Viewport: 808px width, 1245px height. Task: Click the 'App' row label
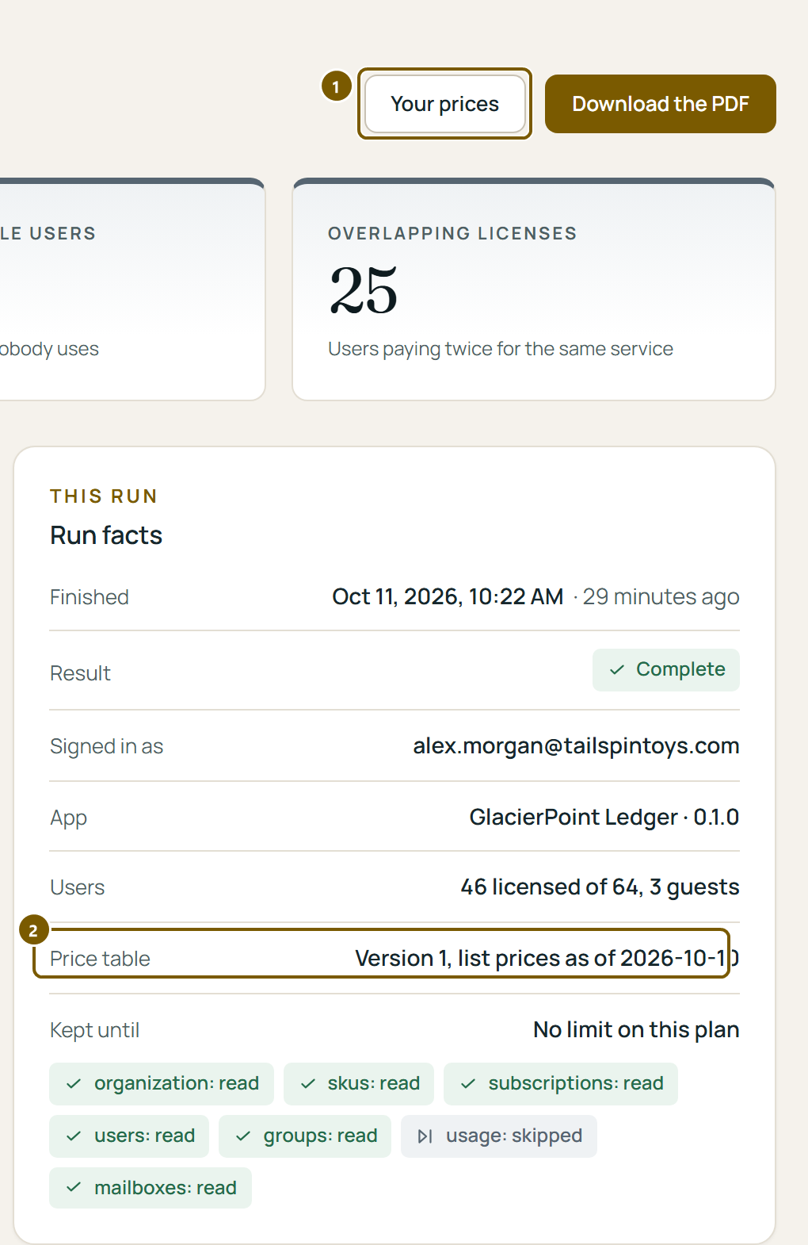pyautogui.click(x=68, y=818)
